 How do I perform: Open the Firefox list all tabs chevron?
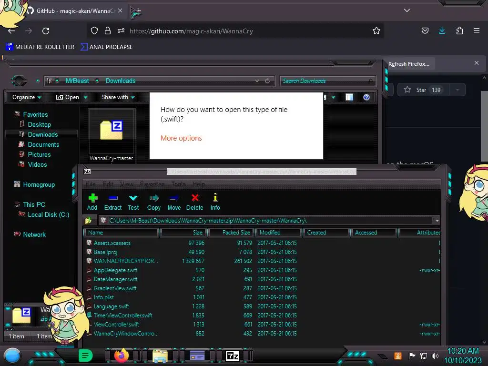point(407,10)
